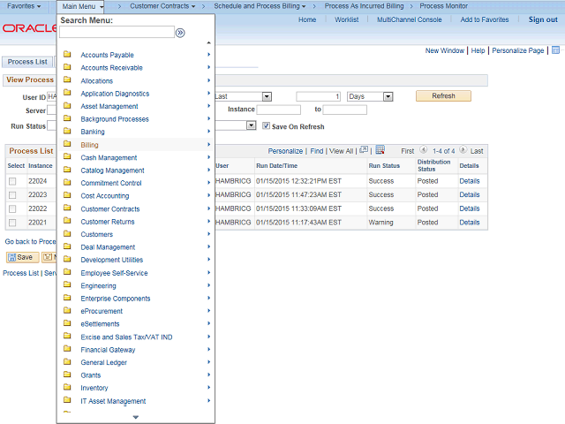The width and height of the screenshot is (565, 424).
Task: Open the Favorites dropdown menu
Action: pyautogui.click(x=24, y=6)
